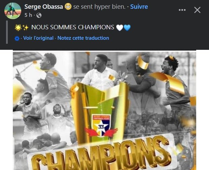The height and width of the screenshot is (170, 209).
Task: Click the blue heart emoji
Action: [127, 28]
